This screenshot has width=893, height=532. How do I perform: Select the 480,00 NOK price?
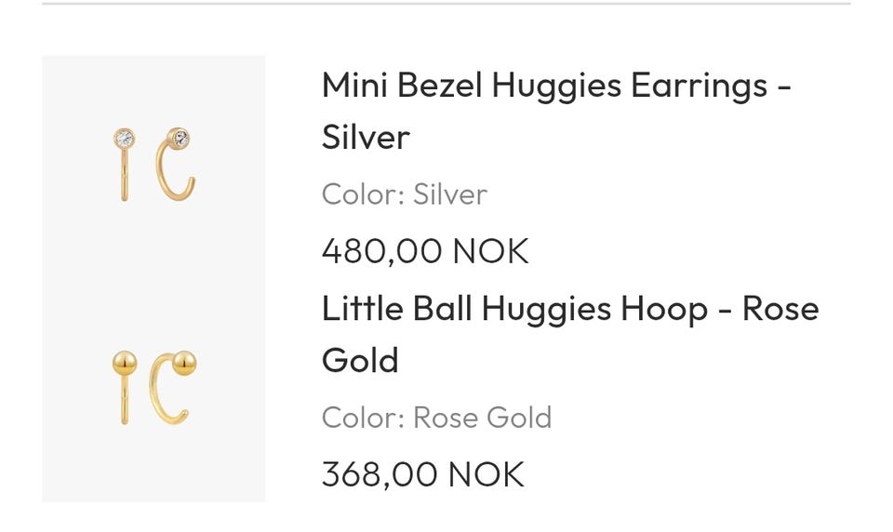click(x=424, y=251)
